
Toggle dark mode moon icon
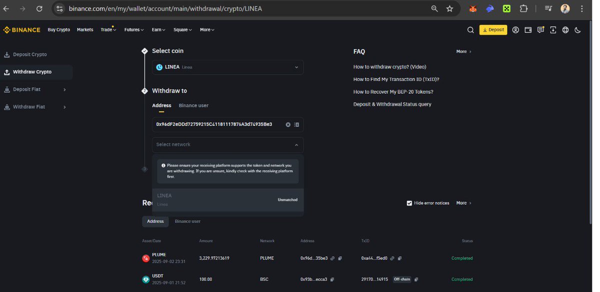[x=578, y=30]
